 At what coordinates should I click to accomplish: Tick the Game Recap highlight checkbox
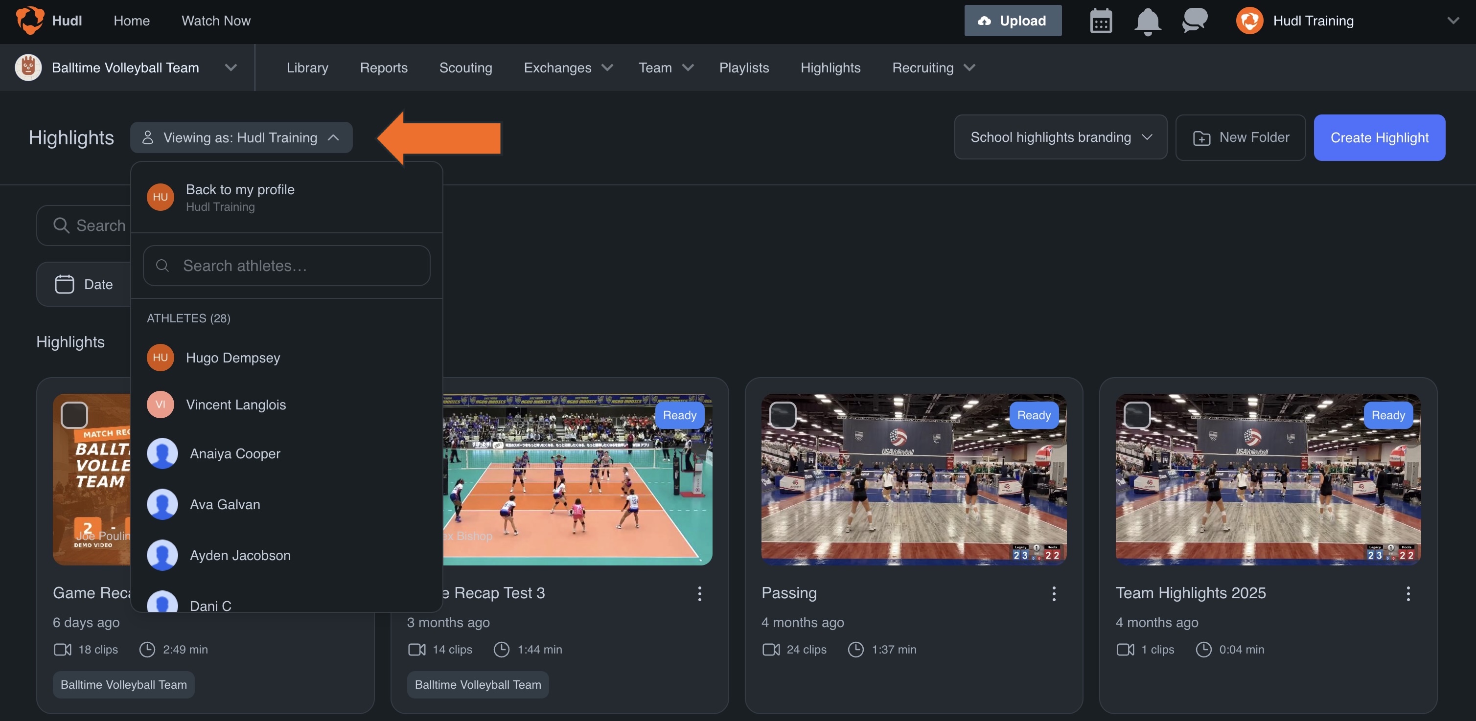click(x=74, y=415)
